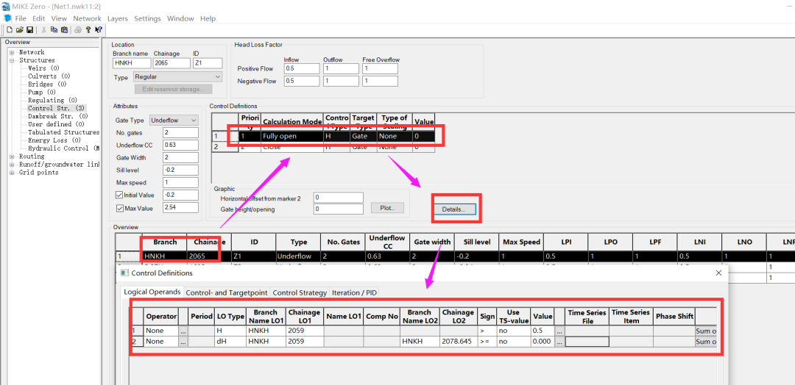Image resolution: width=795 pixels, height=385 pixels.
Task: Select Bridges (0) in the tree
Action: [47, 84]
